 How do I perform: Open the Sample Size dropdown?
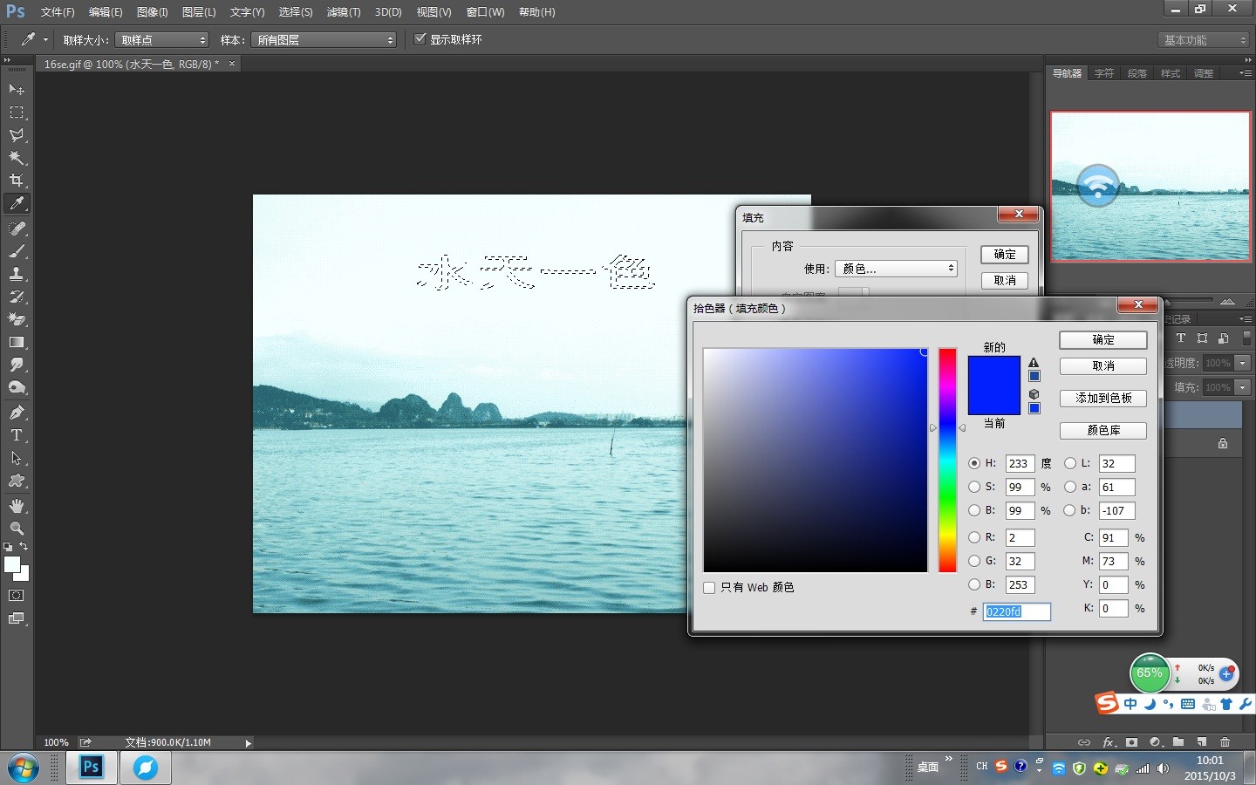pos(162,40)
